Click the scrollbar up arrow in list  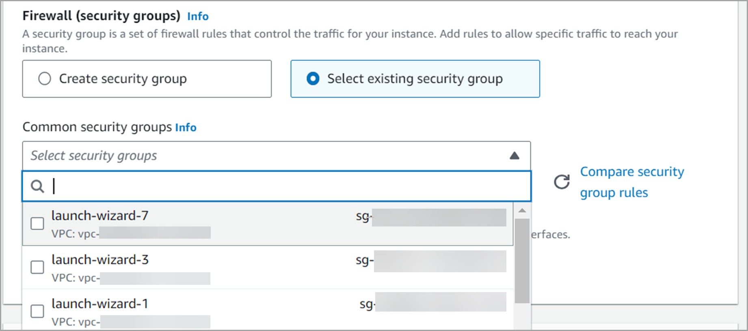click(522, 211)
